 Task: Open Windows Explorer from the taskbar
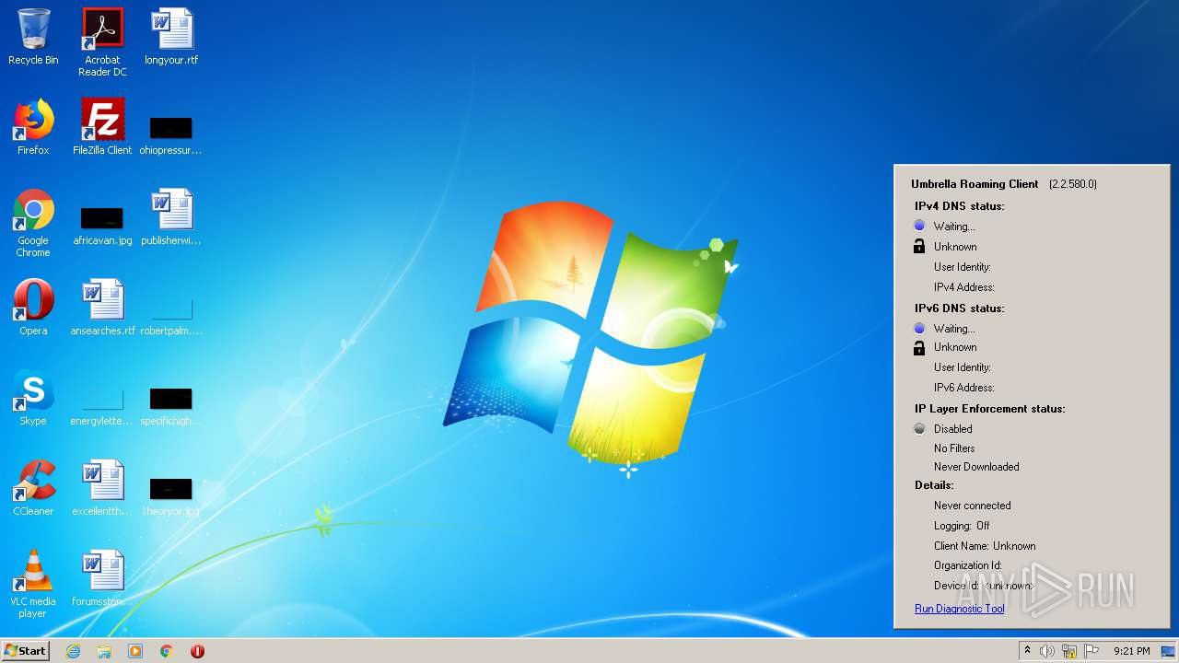pos(104,651)
